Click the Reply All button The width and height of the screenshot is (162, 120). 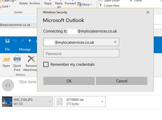pyautogui.click(x=59, y=5)
